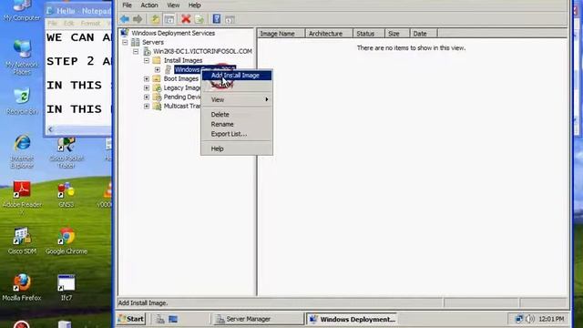Click the Notepad left horizontal scroll arrow
This screenshot has height=328, width=583.
point(51,129)
